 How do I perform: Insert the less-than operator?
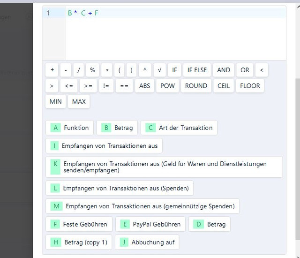pyautogui.click(x=262, y=70)
